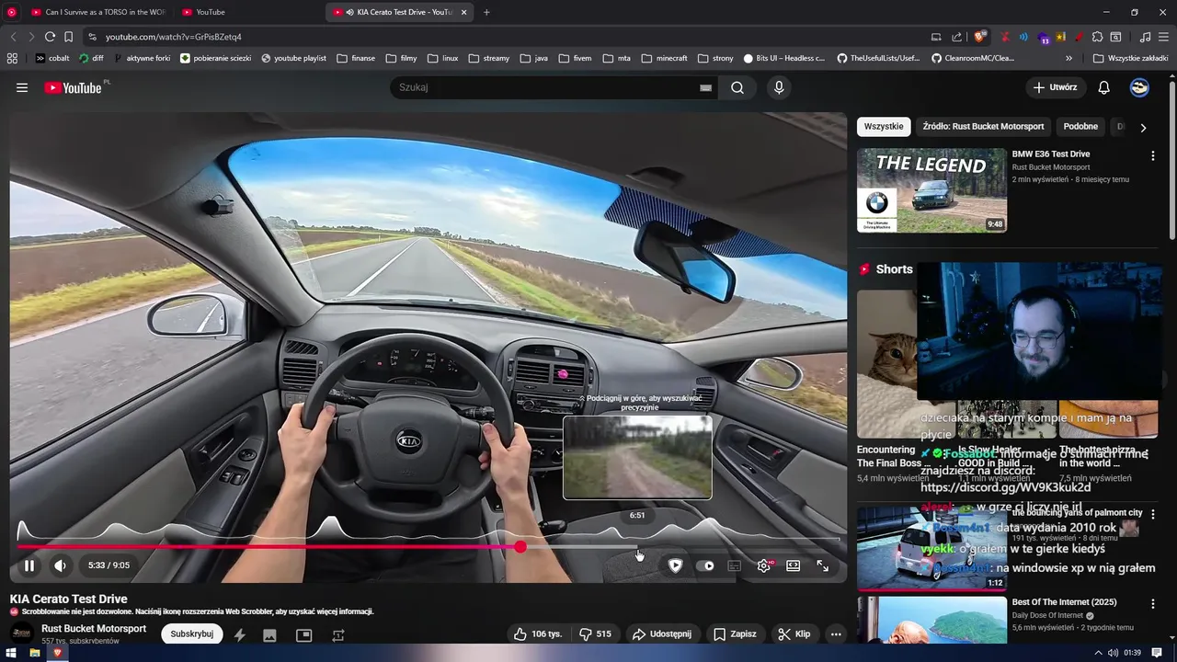Open the Rust Bucket Motorsport channel link
1177x662 pixels.
click(x=94, y=629)
